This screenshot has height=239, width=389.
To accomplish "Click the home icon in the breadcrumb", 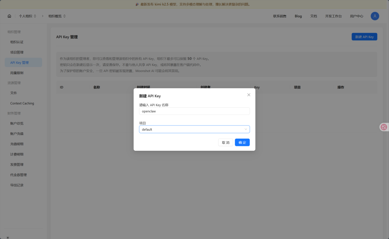I will tap(9, 16).
